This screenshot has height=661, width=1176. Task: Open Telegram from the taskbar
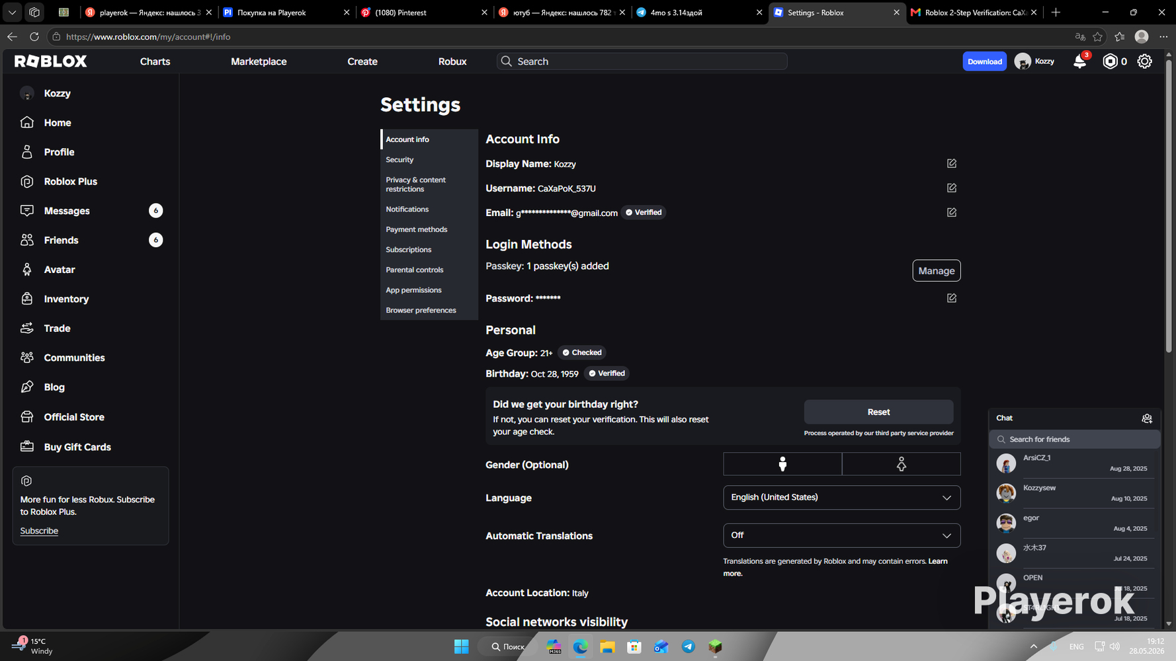(688, 646)
